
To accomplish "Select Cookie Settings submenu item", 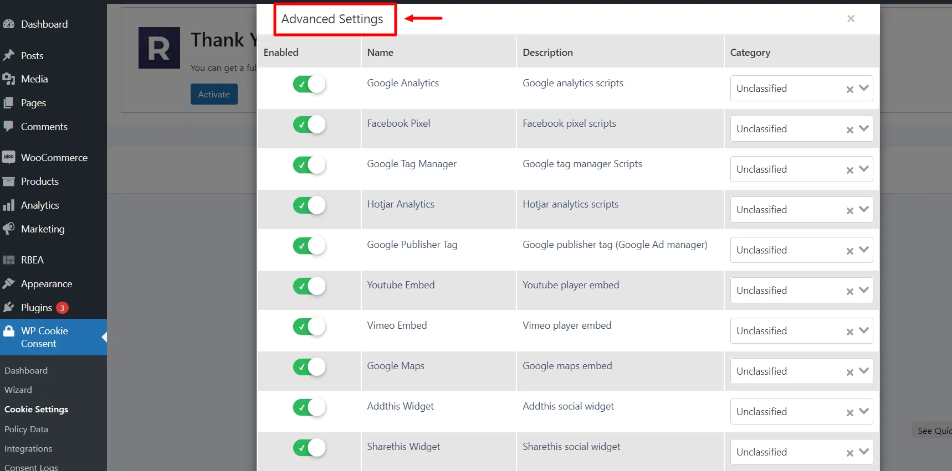I will [37, 410].
